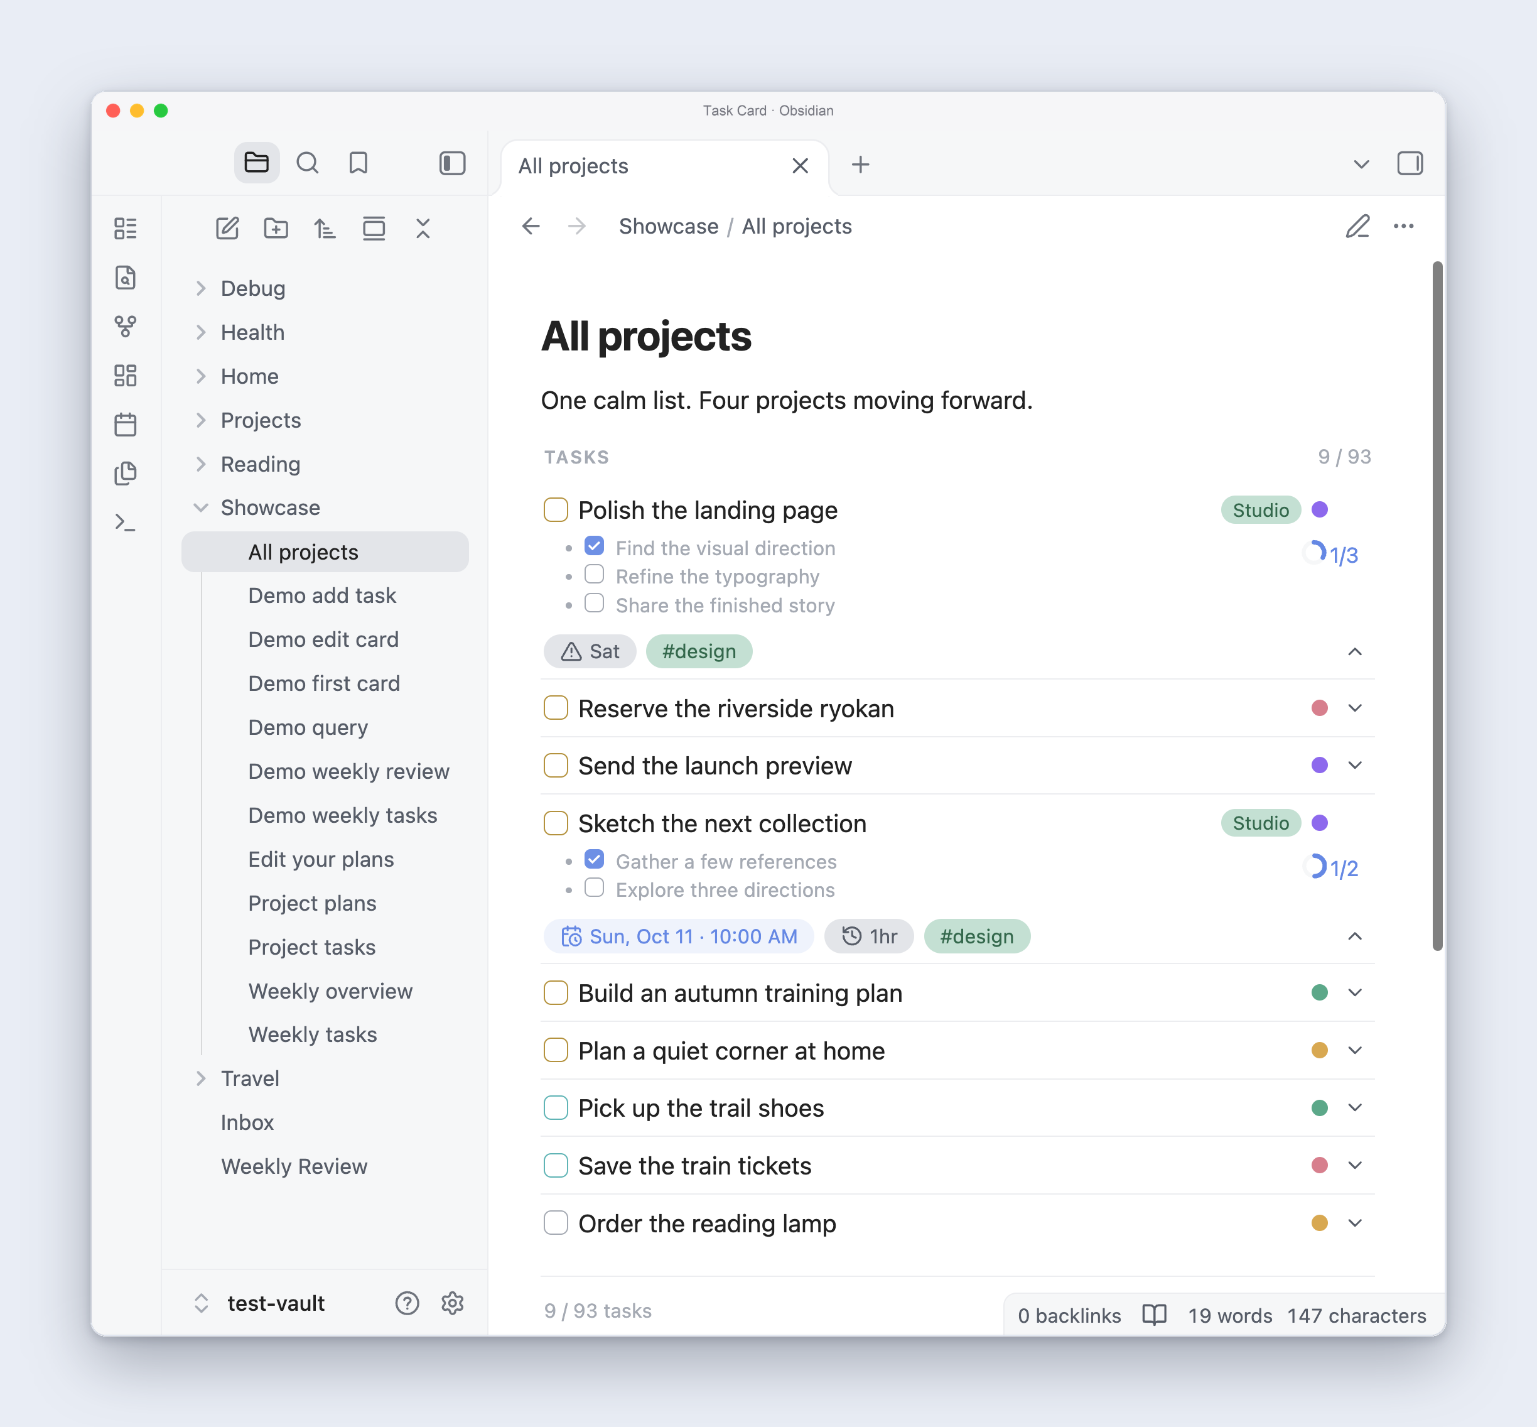
Task: Collapse the Showcase folder
Action: [x=202, y=507]
